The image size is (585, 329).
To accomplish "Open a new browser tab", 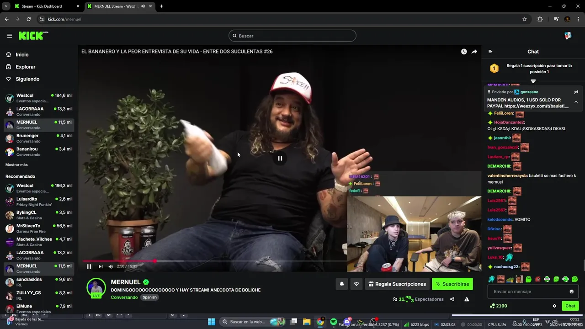I will (161, 6).
